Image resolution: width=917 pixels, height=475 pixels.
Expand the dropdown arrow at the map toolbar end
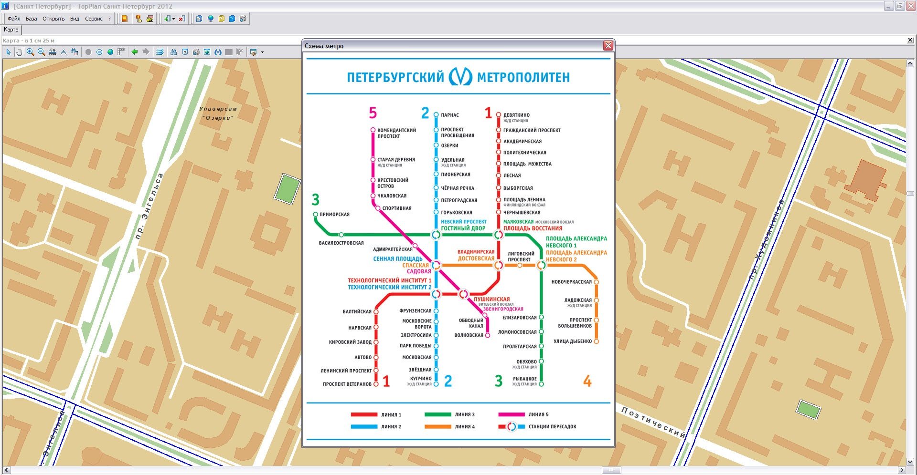[262, 52]
